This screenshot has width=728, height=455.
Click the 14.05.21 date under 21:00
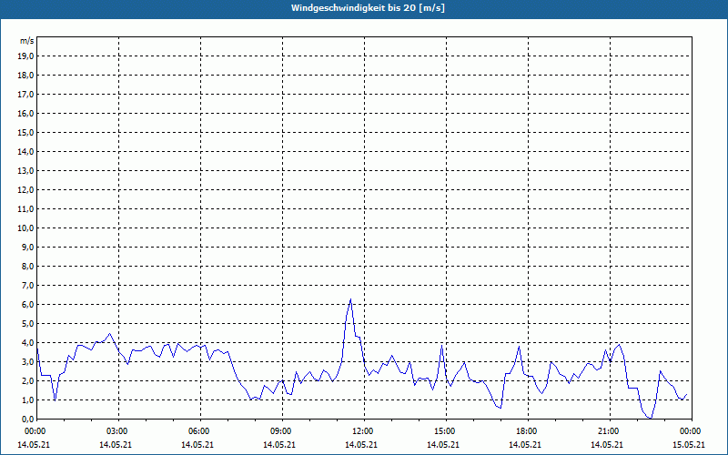606,444
